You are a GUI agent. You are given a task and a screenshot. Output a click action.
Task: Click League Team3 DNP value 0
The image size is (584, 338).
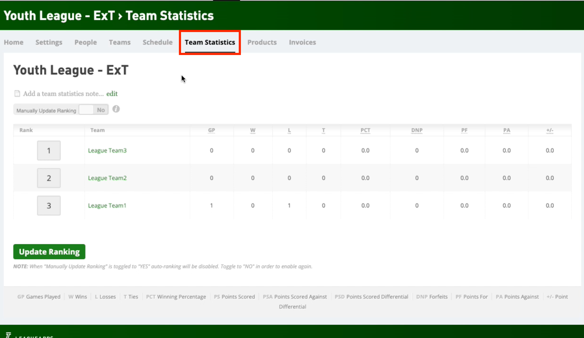click(417, 150)
